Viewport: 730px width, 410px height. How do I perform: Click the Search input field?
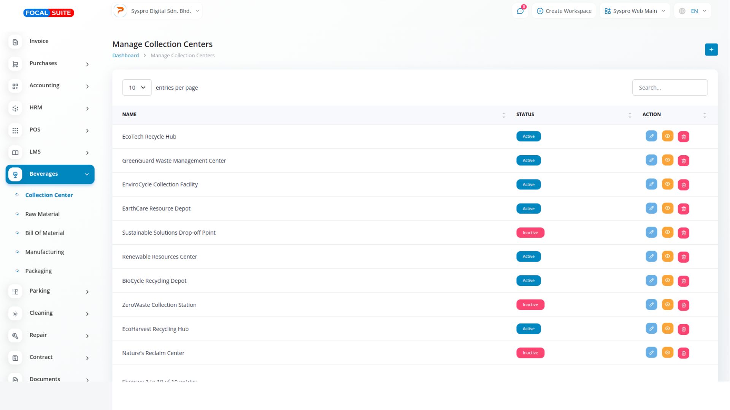click(x=670, y=88)
